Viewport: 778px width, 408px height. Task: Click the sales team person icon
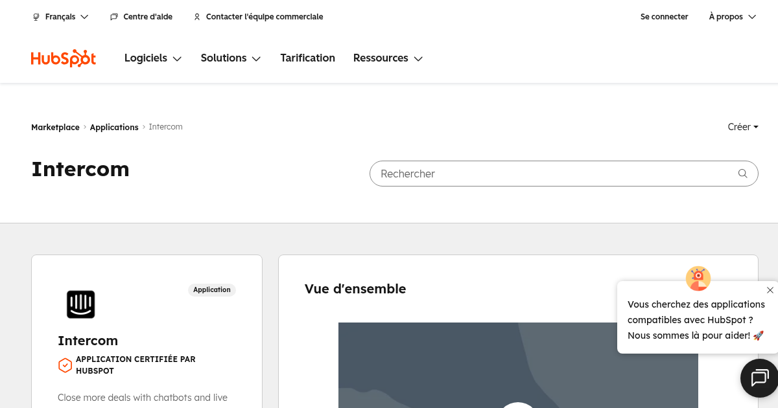click(197, 17)
